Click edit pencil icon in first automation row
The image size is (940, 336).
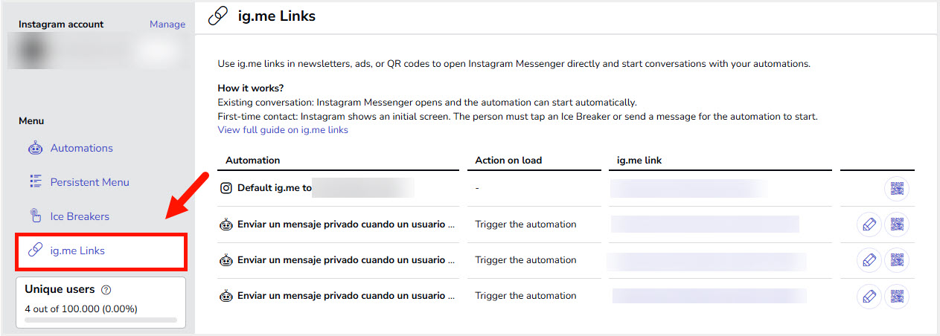pos(869,224)
